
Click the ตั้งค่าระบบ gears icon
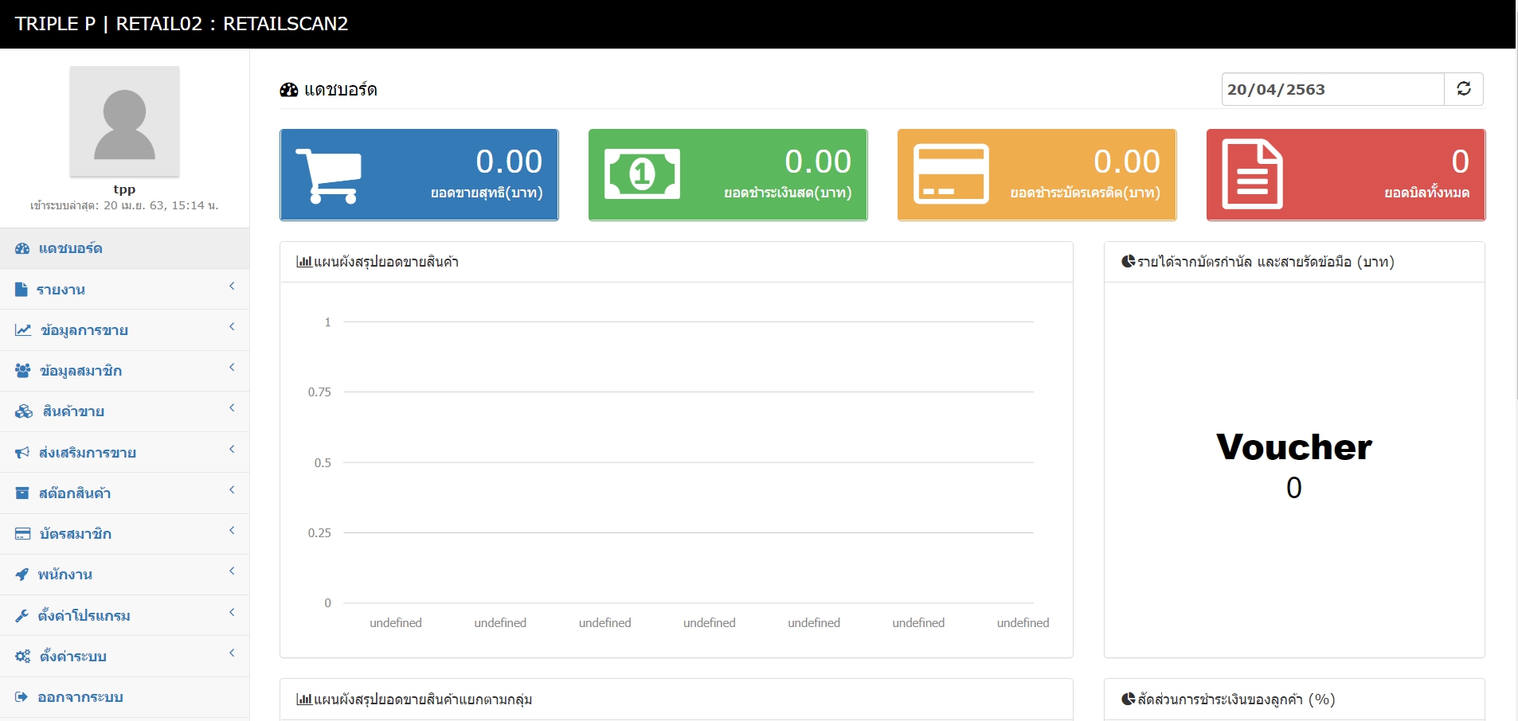pyautogui.click(x=23, y=656)
